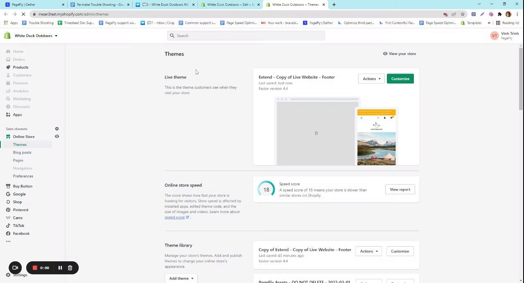This screenshot has height=283, width=524.
Task: Expand Actions menu for live theme
Action: (x=371, y=79)
